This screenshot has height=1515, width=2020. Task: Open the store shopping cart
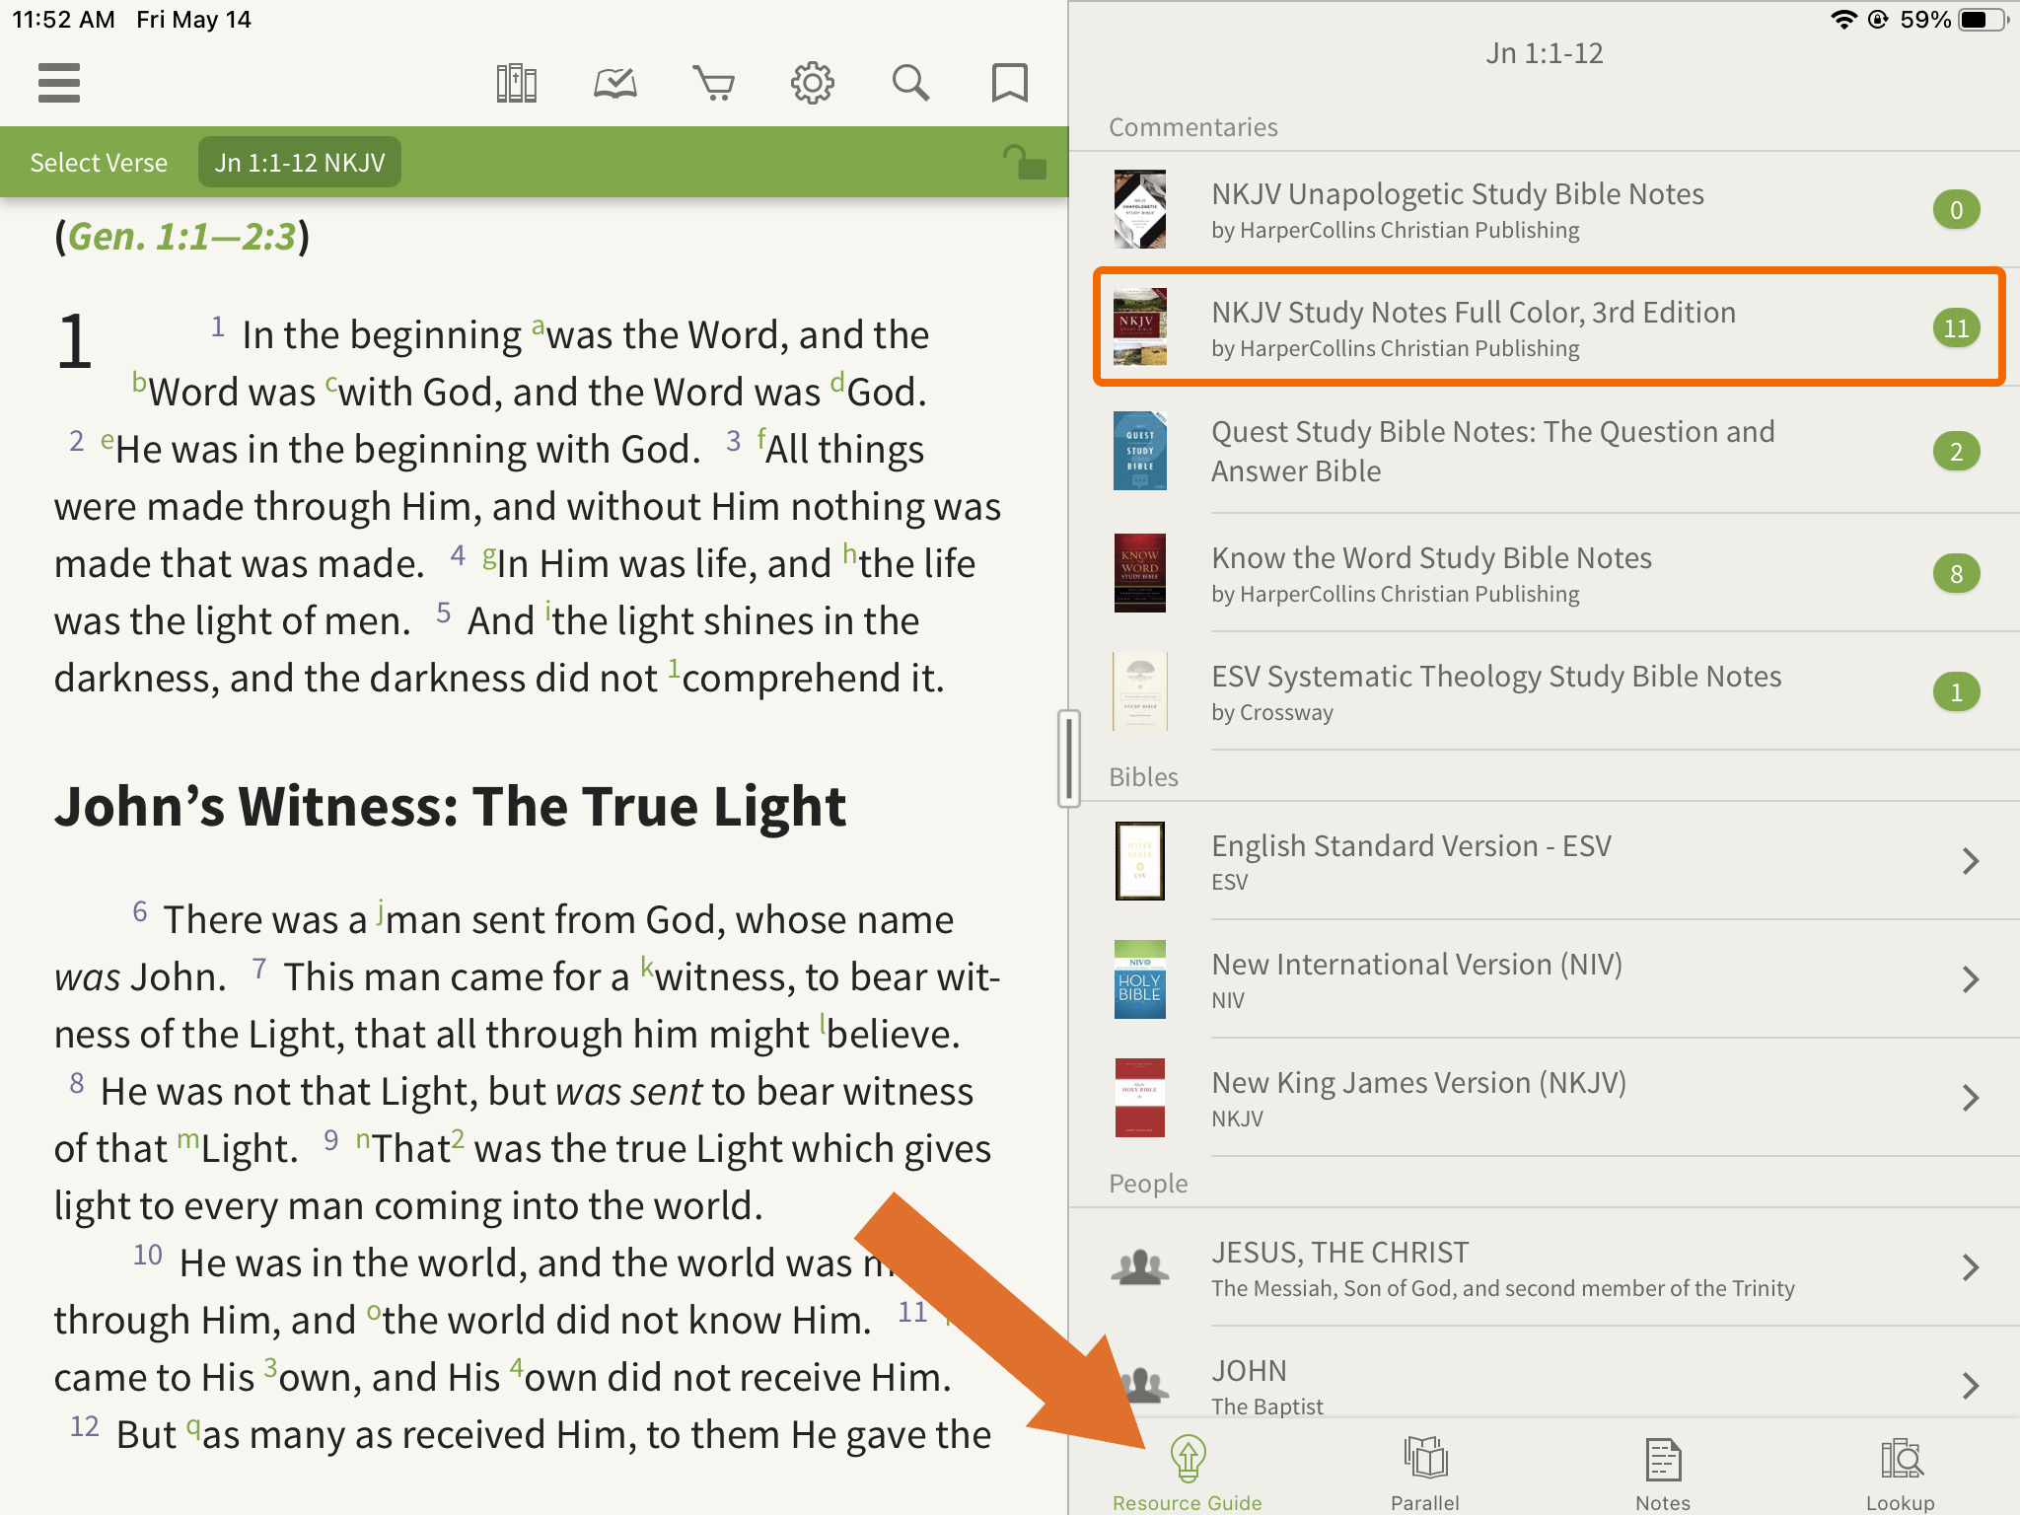coord(713,83)
